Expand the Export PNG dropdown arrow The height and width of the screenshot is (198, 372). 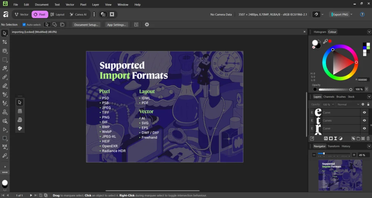coord(352,15)
